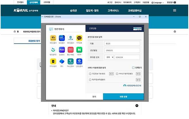Switch to the 한국철도 top tab
189x119 pixels.
point(20,2)
